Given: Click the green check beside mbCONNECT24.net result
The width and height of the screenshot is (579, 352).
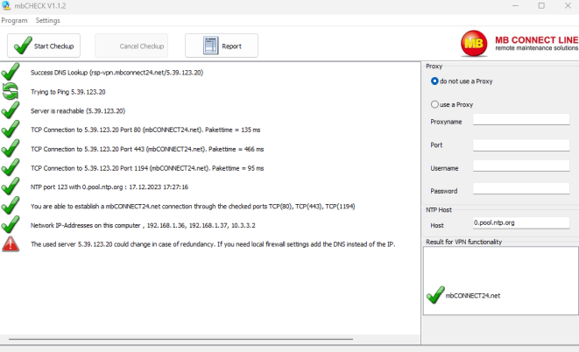Looking at the screenshot, I should point(435,295).
